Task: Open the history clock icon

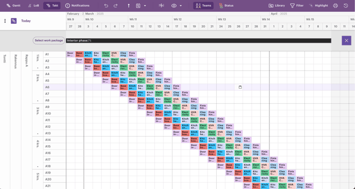Action: [346, 6]
